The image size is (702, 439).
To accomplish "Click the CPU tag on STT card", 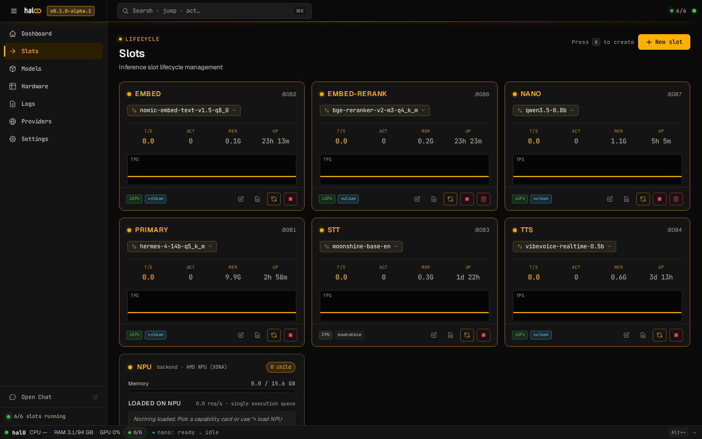I will (x=326, y=335).
